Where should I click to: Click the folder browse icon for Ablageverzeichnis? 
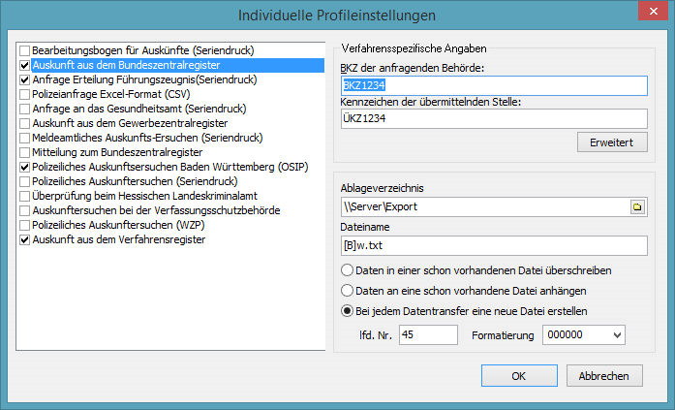(637, 207)
